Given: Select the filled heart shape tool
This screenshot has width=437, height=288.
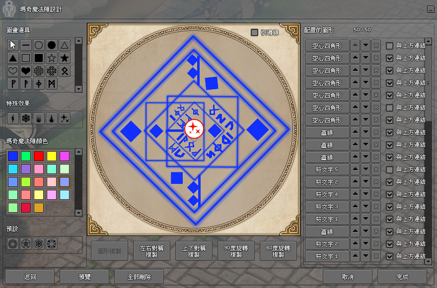Looking at the screenshot, I should [x=26, y=71].
